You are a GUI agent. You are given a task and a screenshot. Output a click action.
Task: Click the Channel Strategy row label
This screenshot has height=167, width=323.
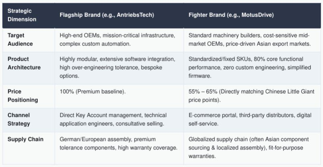tap(19, 119)
